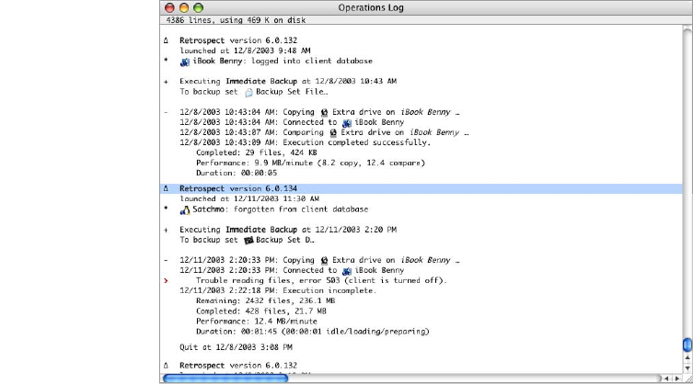The height and width of the screenshot is (384, 693).
Task: Click the minus marker beside 2:20:33 Copying line
Action: pyautogui.click(x=167, y=260)
